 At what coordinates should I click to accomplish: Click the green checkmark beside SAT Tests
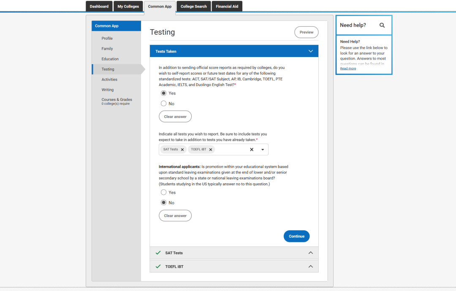[x=158, y=253]
